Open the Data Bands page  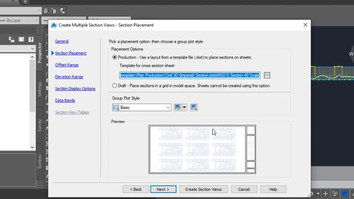[65, 101]
